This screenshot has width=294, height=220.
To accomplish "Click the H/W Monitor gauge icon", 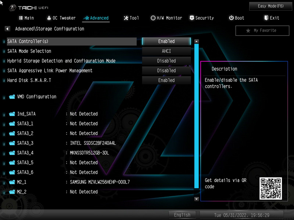I will 153,18.
